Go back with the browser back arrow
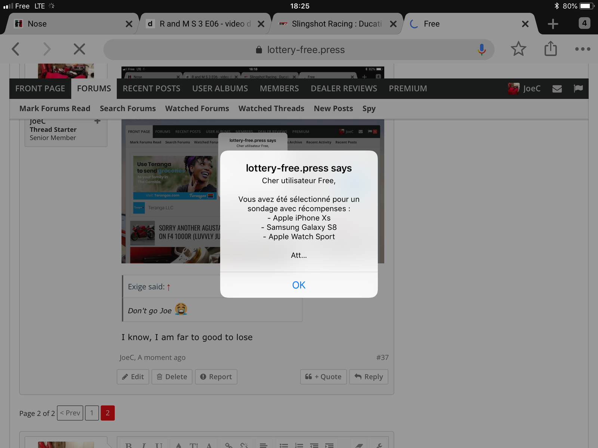 coord(15,49)
